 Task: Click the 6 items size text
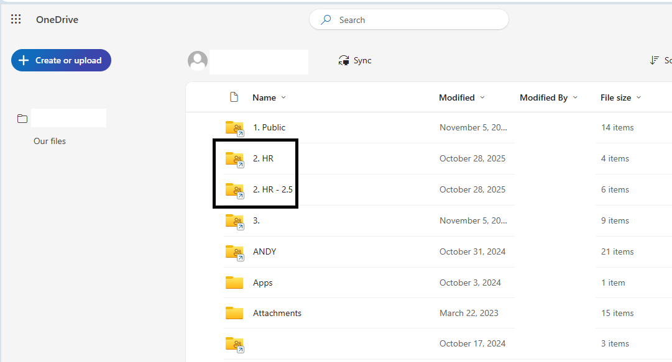pyautogui.click(x=615, y=189)
